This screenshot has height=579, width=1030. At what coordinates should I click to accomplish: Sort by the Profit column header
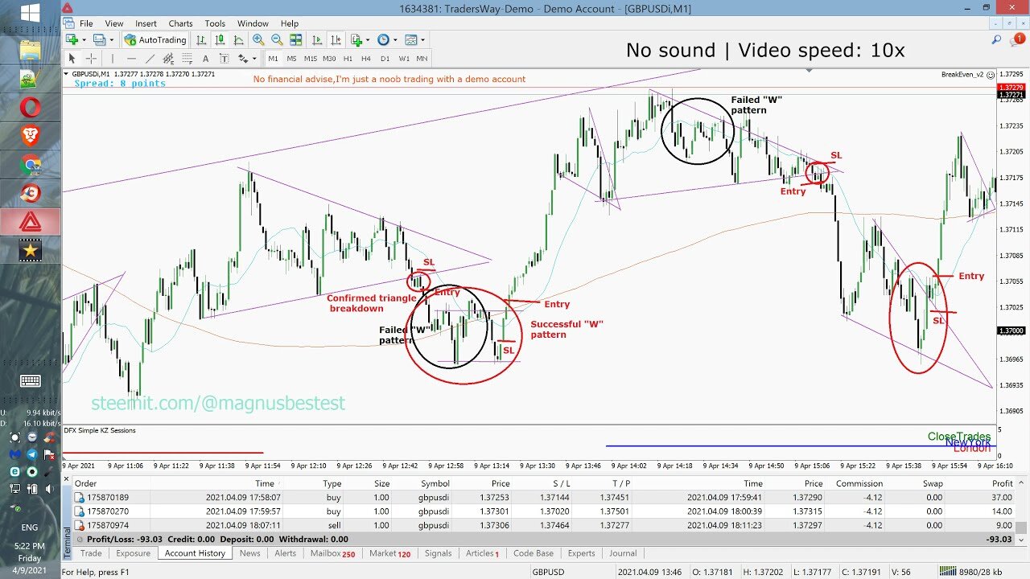coord(1002,483)
